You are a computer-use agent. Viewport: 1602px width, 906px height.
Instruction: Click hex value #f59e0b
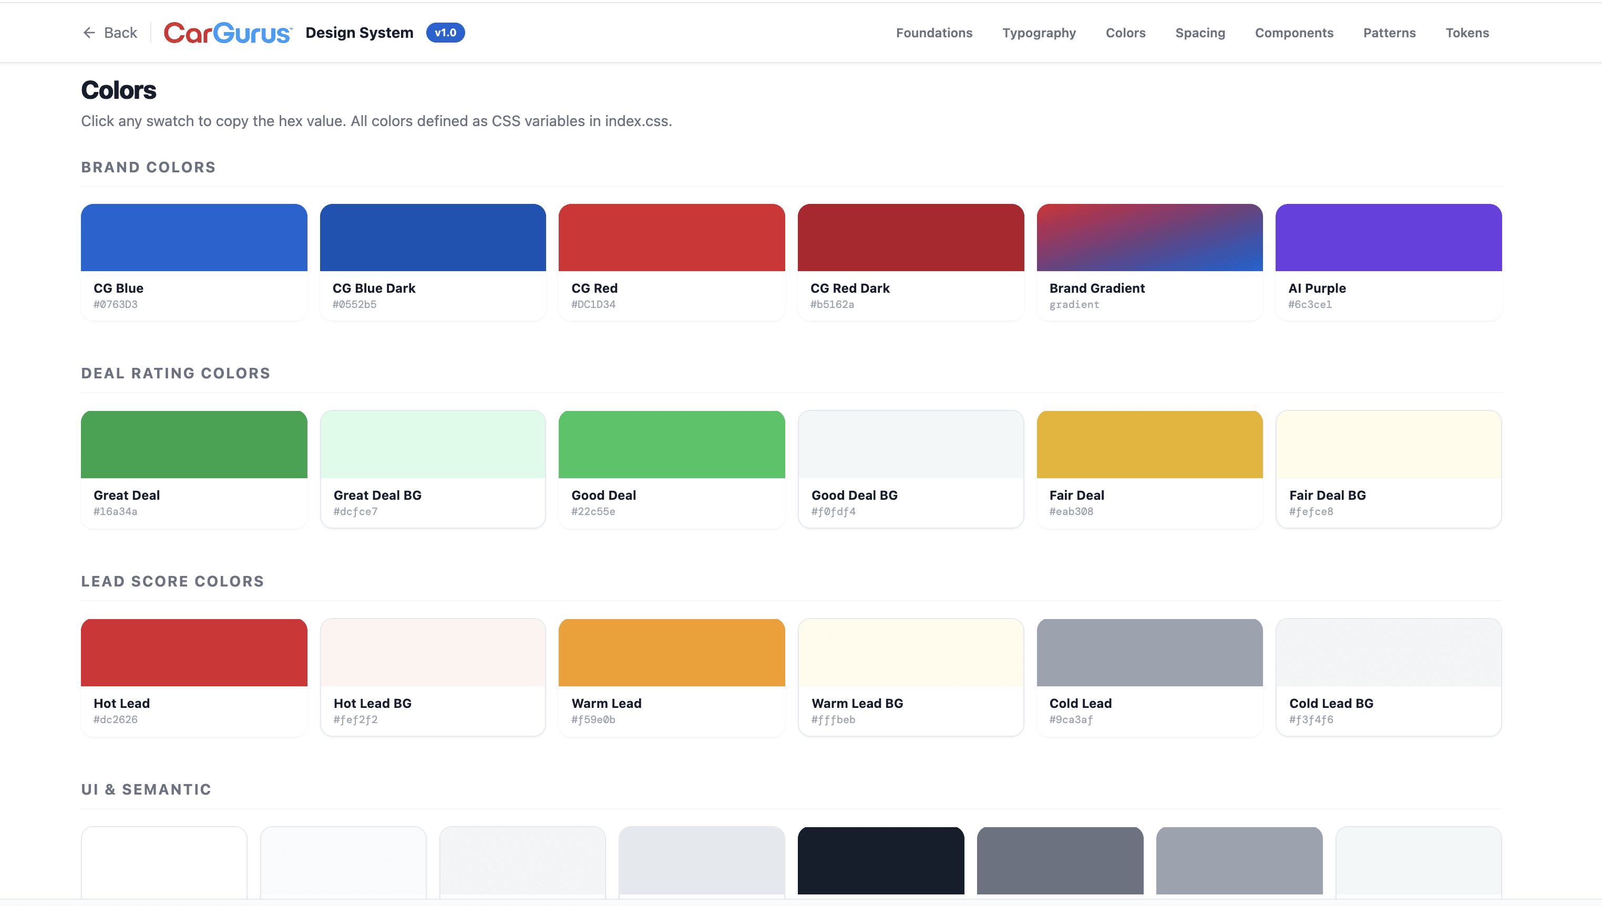pyautogui.click(x=593, y=719)
